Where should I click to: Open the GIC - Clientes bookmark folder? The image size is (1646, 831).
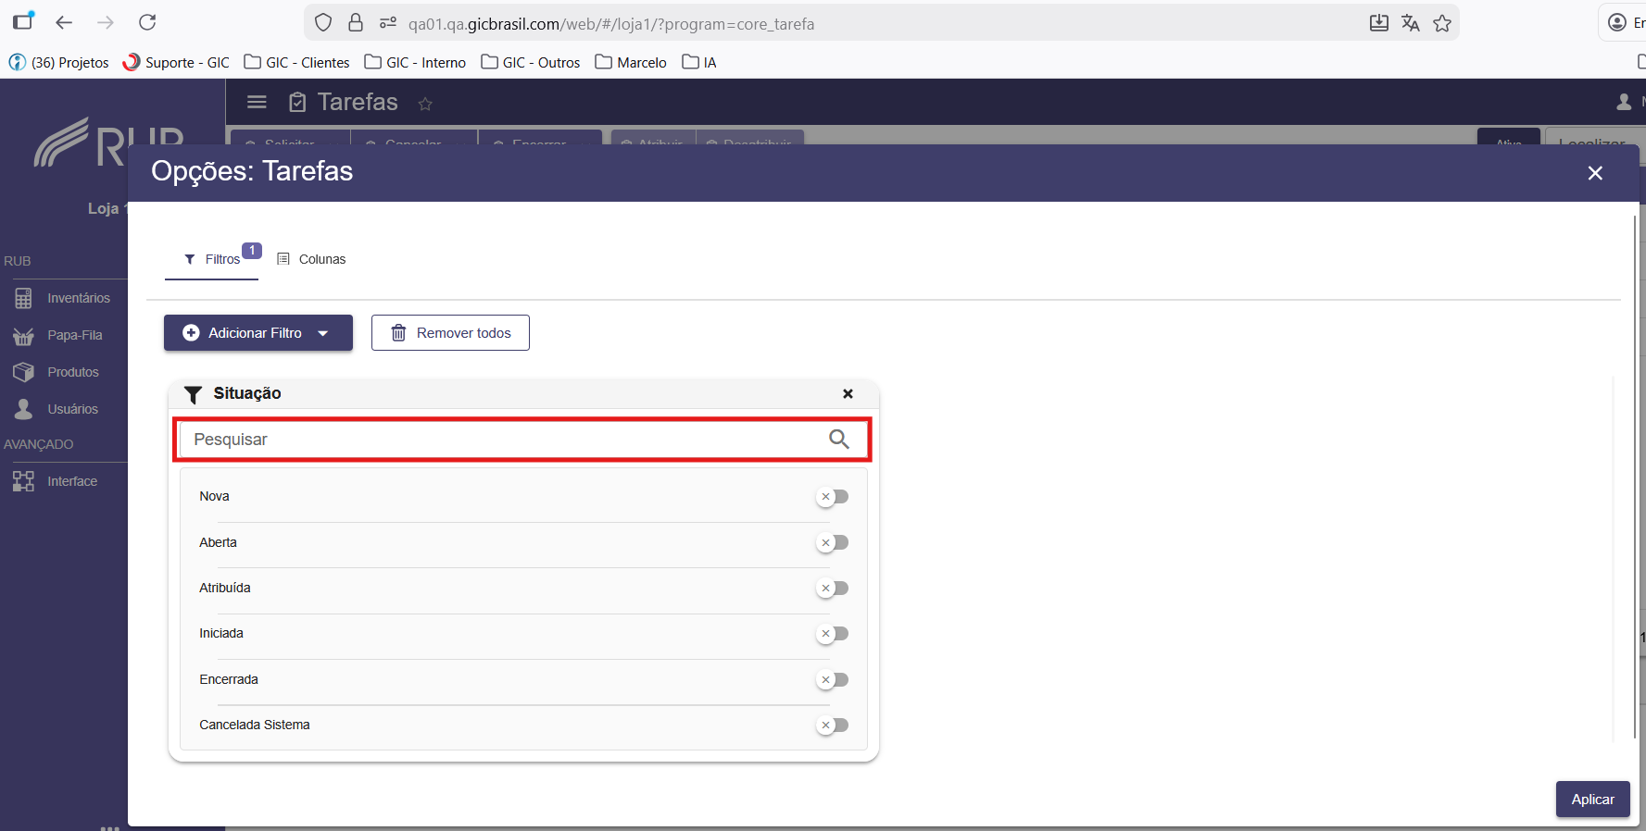[296, 62]
